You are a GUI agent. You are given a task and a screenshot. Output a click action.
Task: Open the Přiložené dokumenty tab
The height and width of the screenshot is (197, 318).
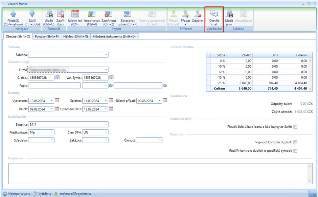click(115, 36)
